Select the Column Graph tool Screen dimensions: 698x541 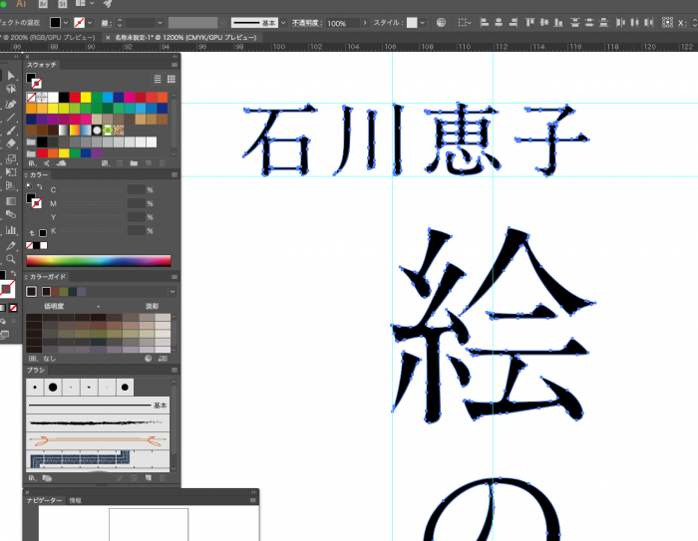[11, 230]
